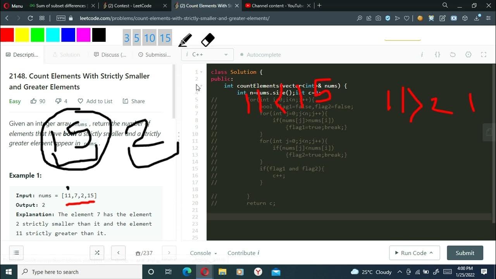
Task: Open the downloads panel
Action: tap(477, 18)
